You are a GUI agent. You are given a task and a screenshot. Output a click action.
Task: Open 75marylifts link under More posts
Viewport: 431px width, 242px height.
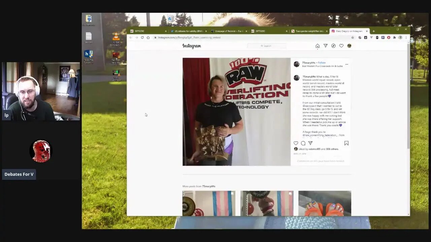(209, 186)
